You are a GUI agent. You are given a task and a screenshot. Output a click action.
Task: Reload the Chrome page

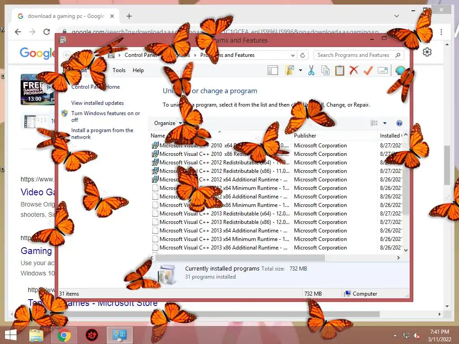(47, 32)
